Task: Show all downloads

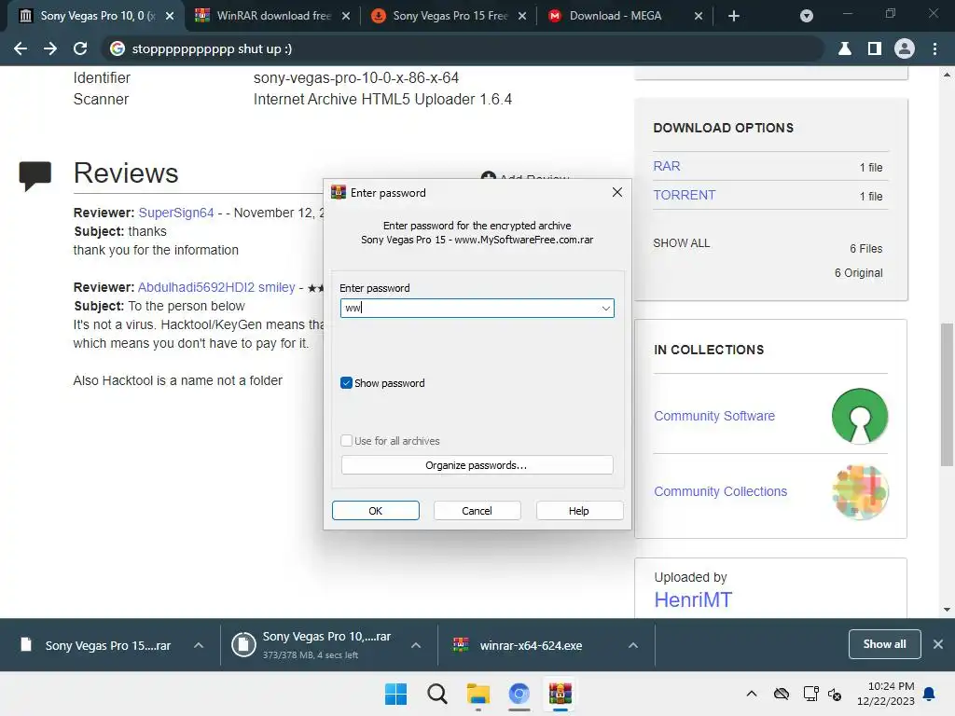Action: [x=884, y=644]
